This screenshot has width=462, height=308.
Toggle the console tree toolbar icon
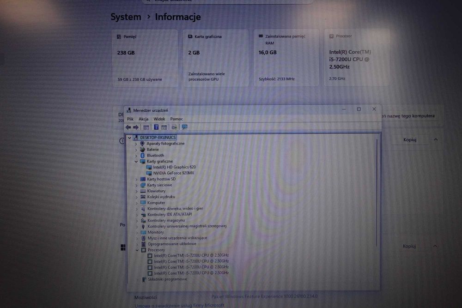coord(146,127)
